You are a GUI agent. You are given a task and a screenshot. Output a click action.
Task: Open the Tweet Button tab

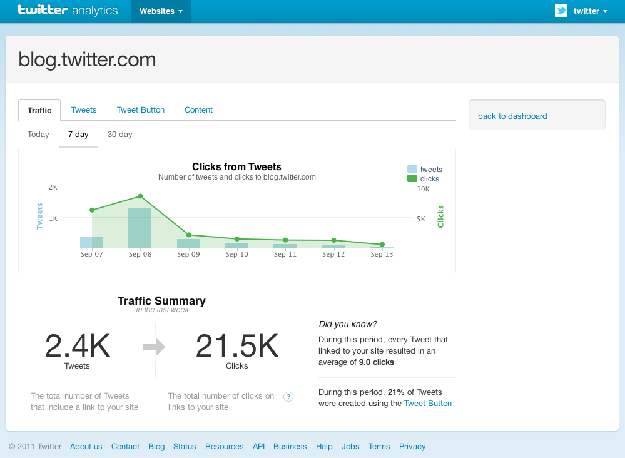pos(141,110)
